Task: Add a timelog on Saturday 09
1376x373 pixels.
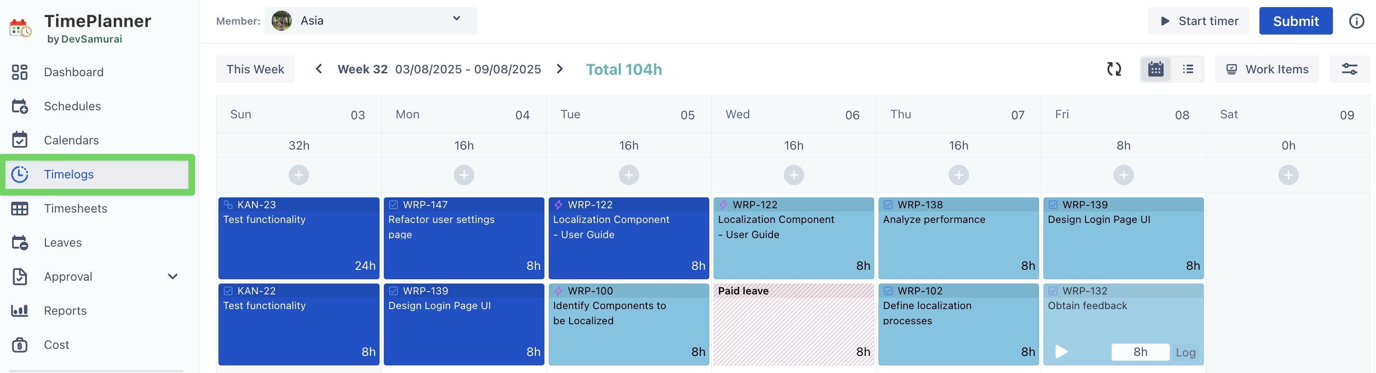Action: pos(1288,175)
